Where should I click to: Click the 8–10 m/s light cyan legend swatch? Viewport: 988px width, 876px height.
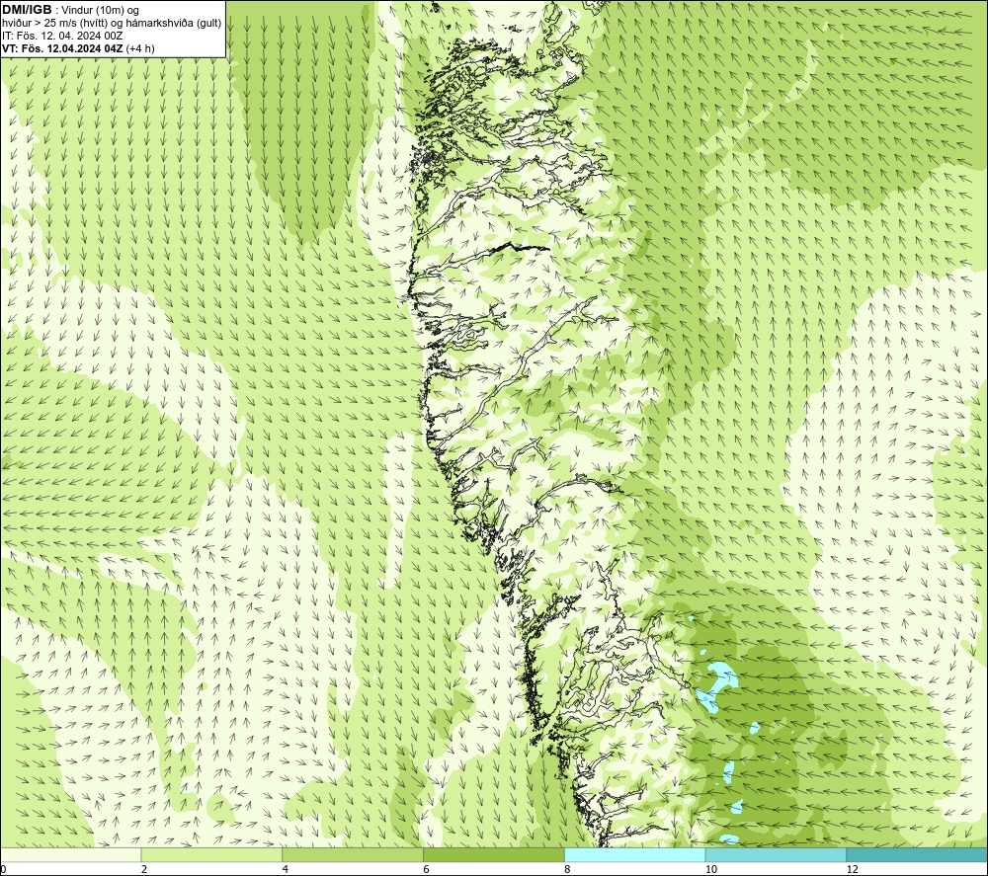[x=635, y=854]
